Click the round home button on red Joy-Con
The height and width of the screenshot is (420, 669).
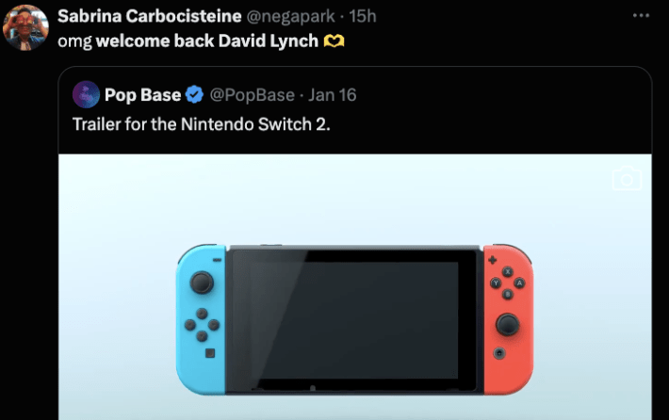[x=498, y=353]
